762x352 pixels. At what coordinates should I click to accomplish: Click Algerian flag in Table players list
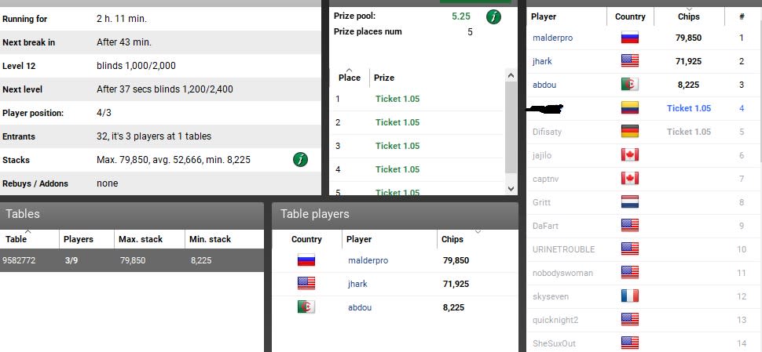(306, 307)
